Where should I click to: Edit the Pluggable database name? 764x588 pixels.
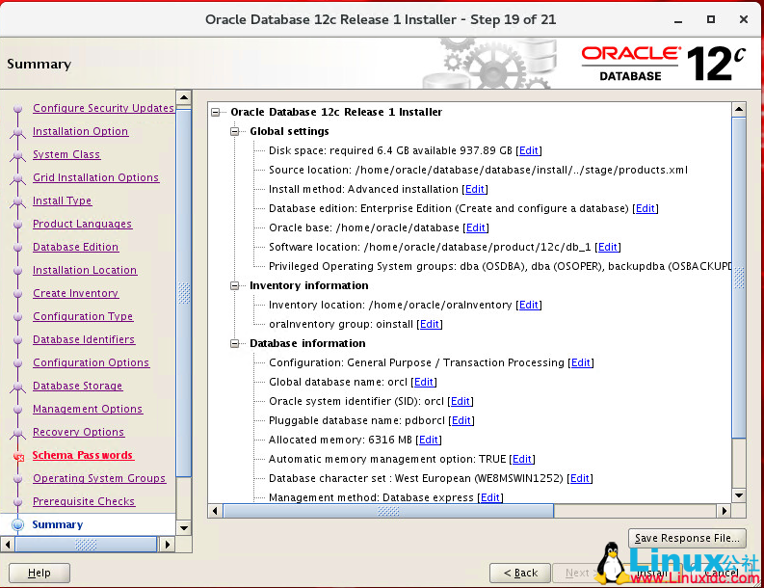tap(461, 421)
